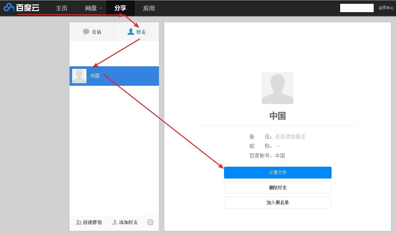Click the large profile avatar placeholder

click(277, 88)
